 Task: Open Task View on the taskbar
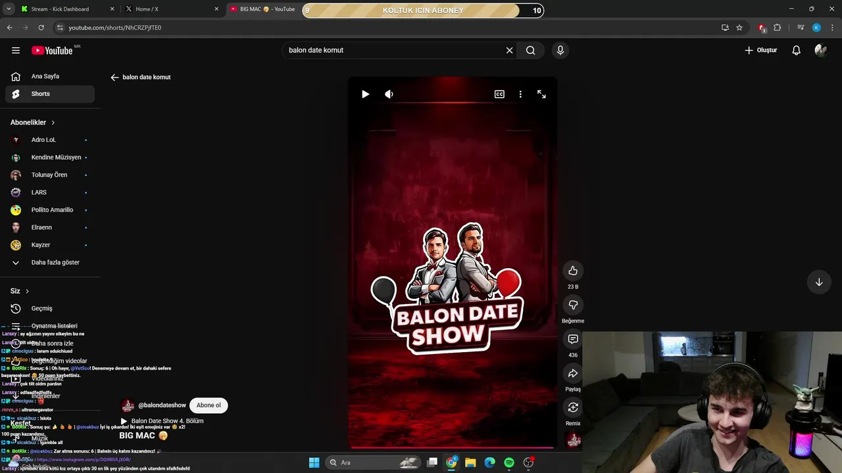tap(432, 462)
